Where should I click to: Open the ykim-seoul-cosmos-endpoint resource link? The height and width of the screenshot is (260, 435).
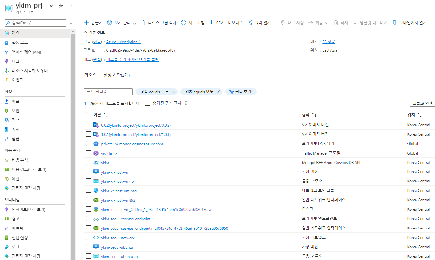point(126,219)
